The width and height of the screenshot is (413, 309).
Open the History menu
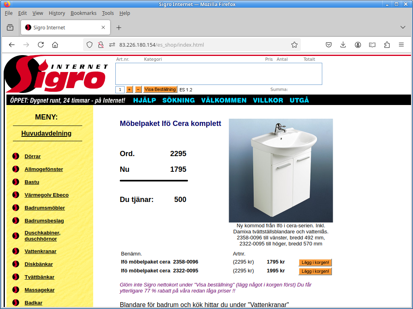(57, 13)
